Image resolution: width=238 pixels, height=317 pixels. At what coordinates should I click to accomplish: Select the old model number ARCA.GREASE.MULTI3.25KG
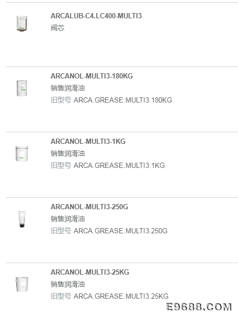121,296
